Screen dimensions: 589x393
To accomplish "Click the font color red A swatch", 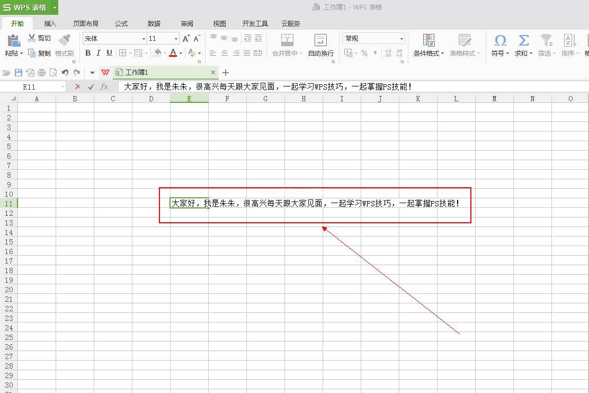I will pyautogui.click(x=173, y=53).
